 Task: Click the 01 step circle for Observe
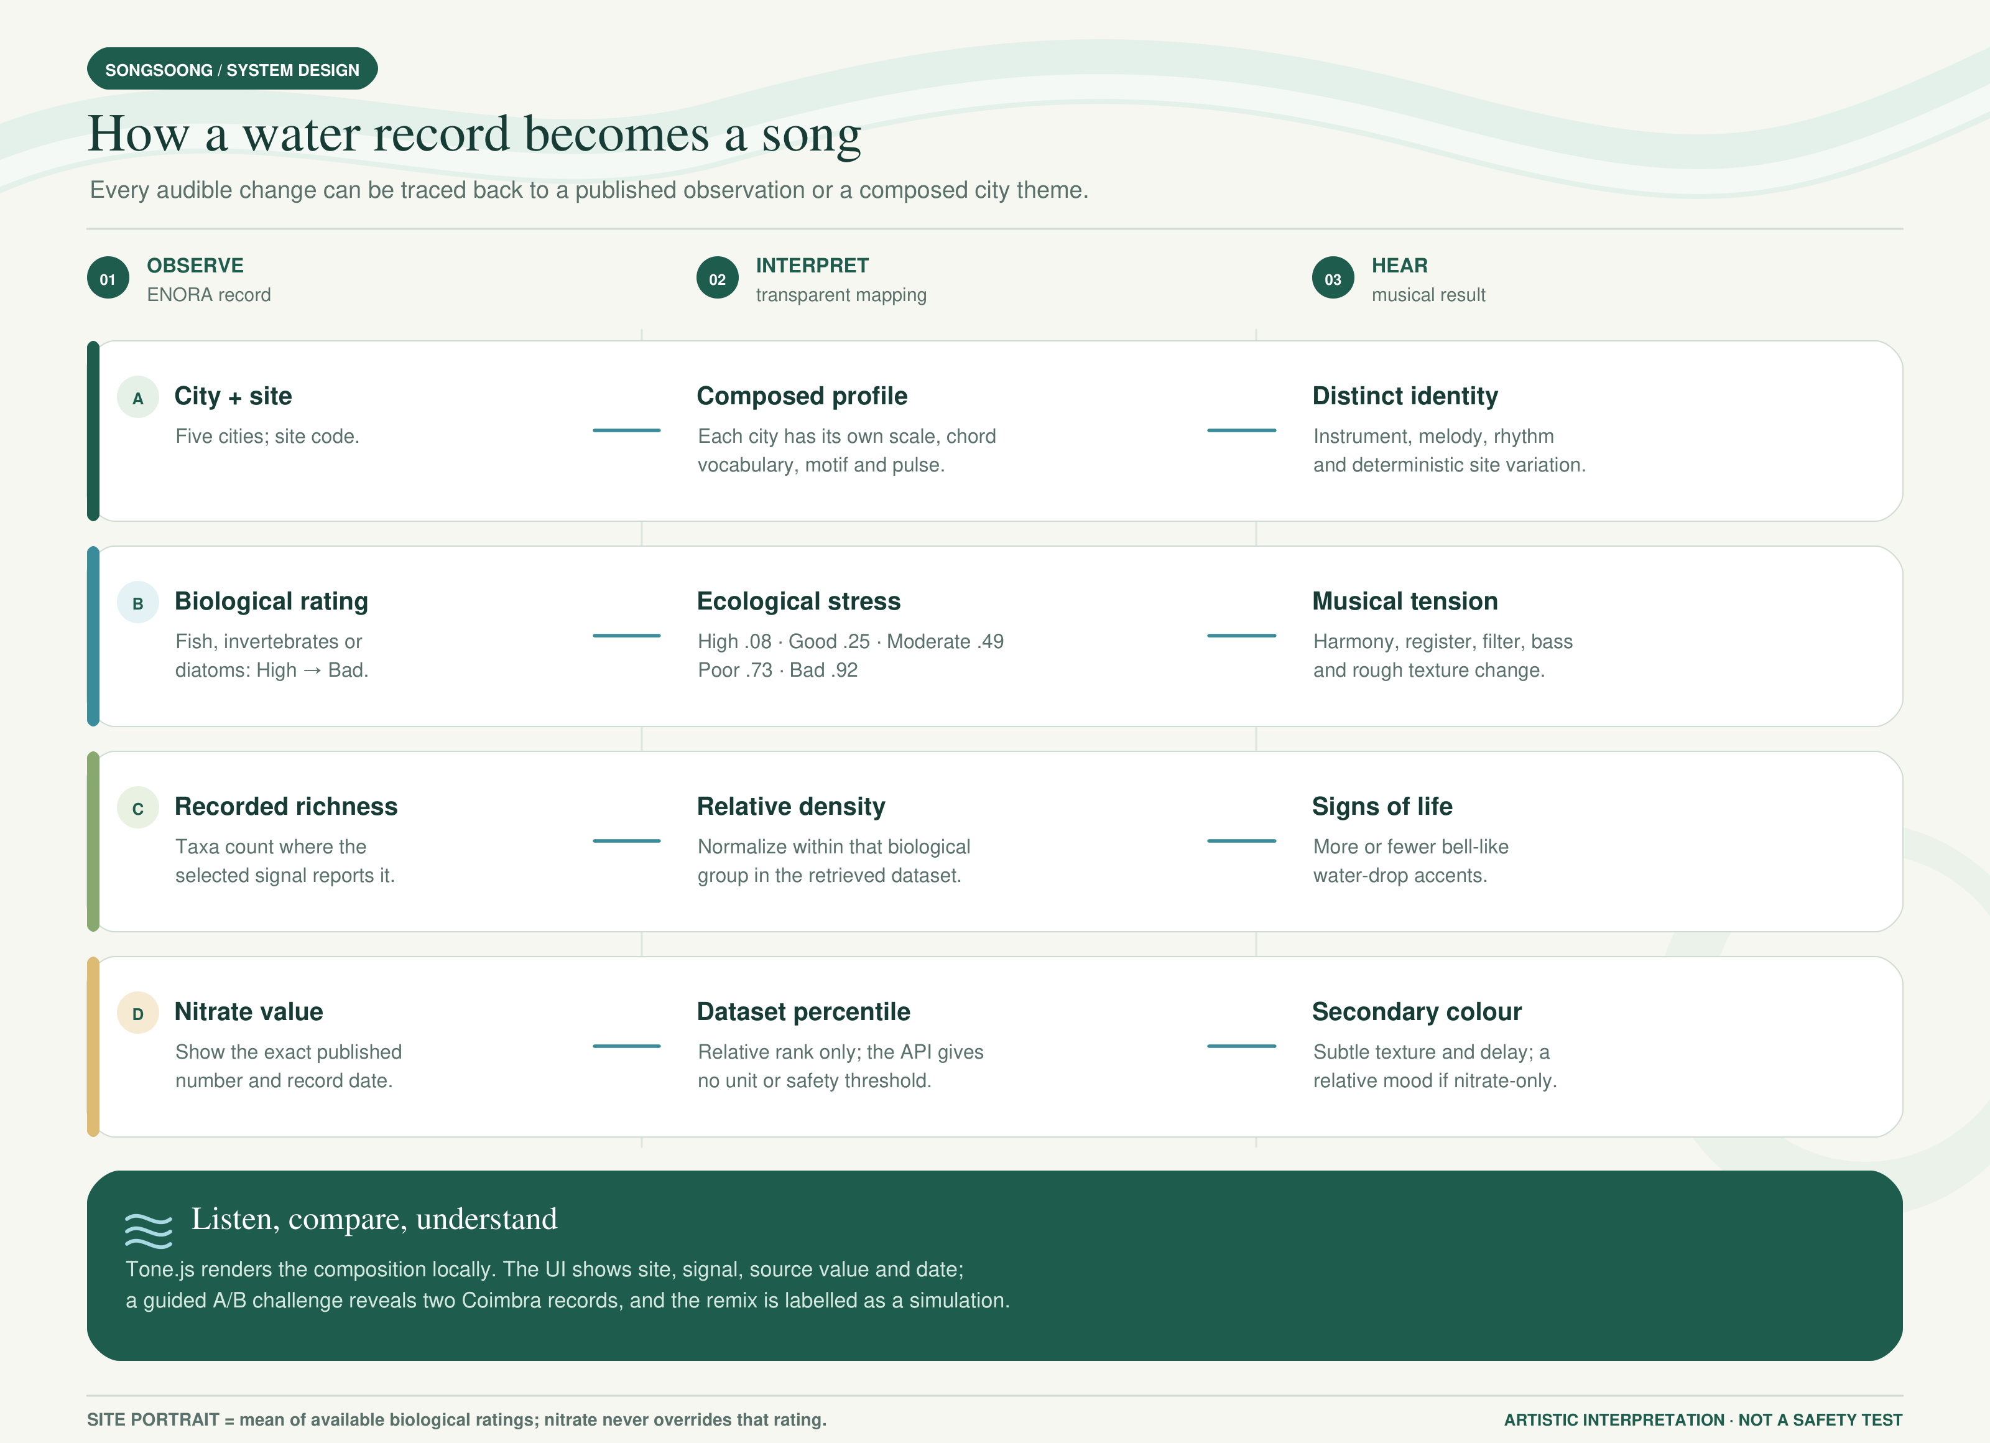pos(108,278)
